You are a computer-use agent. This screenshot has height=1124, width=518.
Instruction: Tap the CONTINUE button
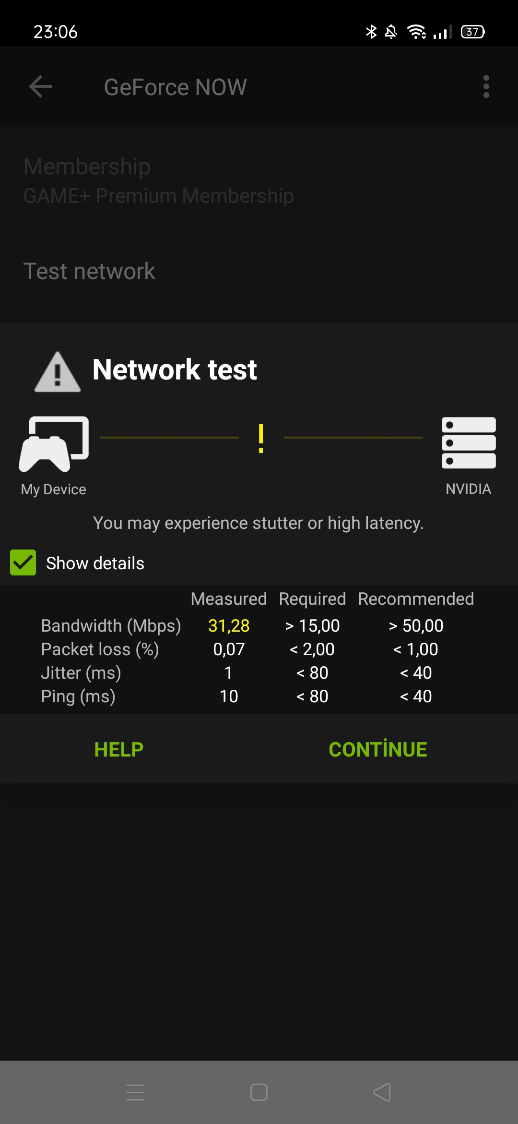(378, 749)
